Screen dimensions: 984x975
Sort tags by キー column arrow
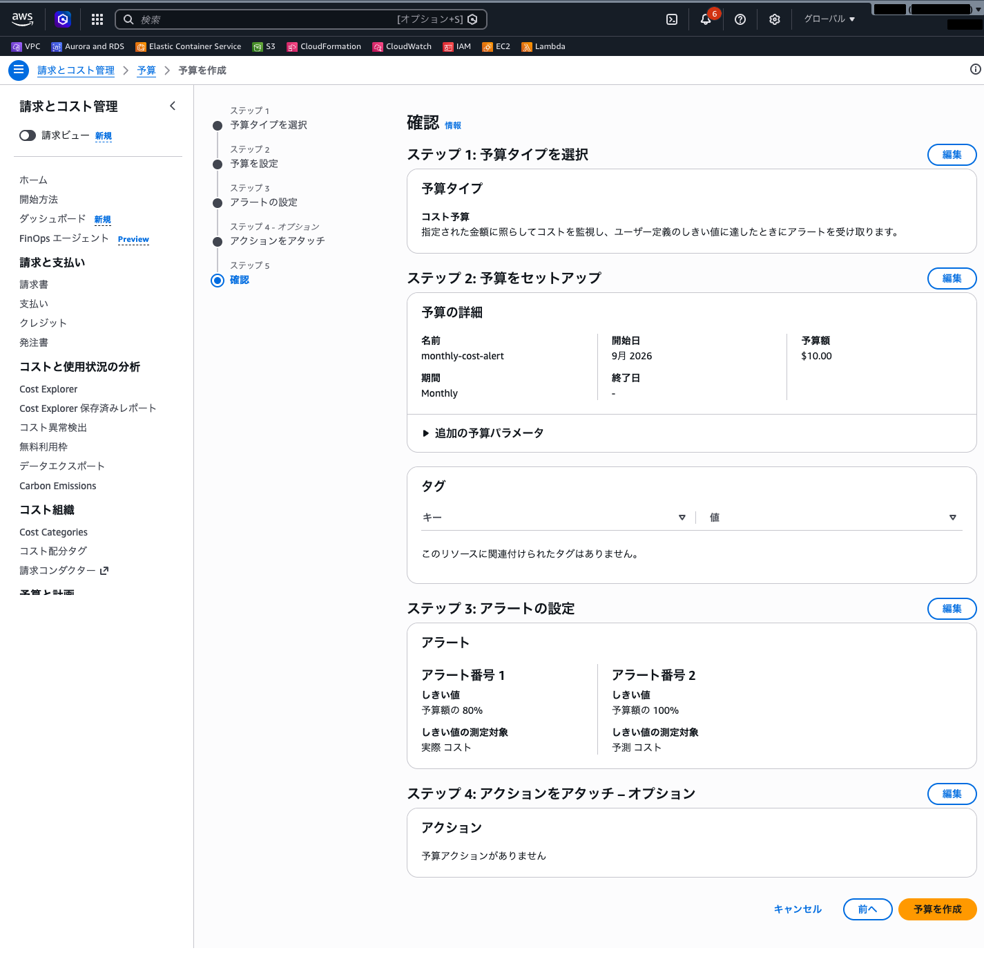pos(682,518)
